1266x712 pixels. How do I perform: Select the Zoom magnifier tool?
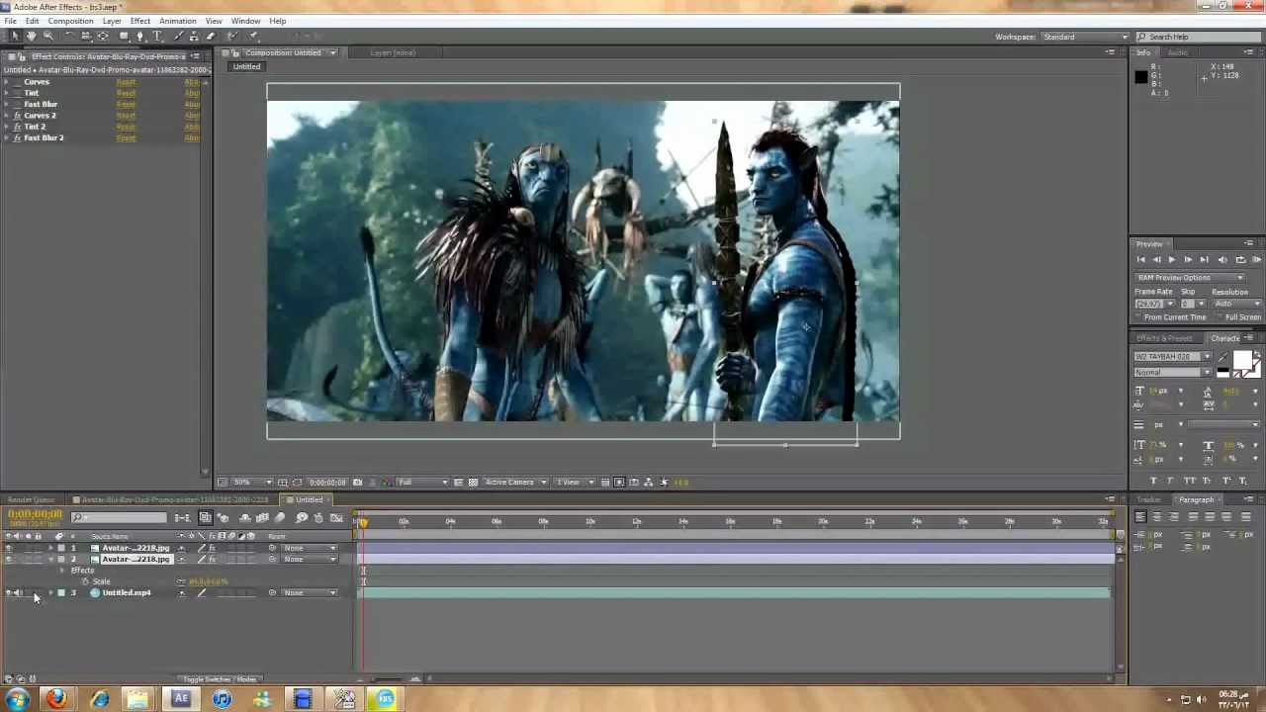(x=47, y=37)
